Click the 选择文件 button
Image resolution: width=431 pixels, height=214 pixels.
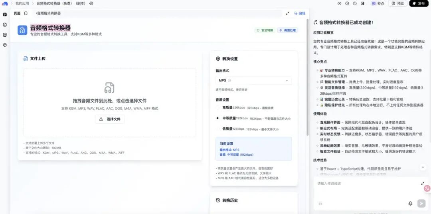(x=110, y=119)
